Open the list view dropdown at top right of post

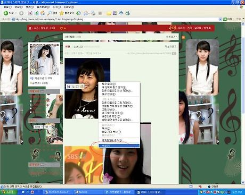(x=171, y=37)
